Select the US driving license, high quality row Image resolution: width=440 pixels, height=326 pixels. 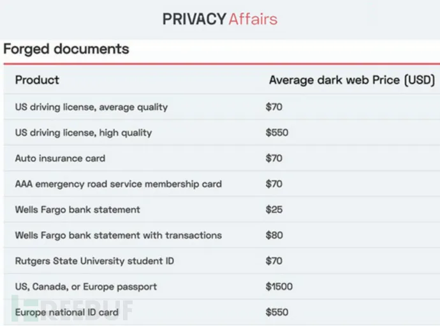84,133
